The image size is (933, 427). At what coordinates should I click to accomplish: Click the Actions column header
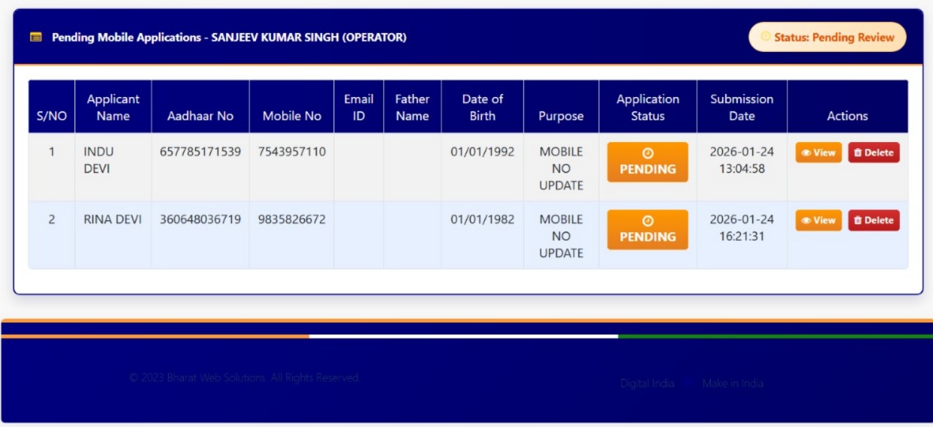tap(847, 116)
